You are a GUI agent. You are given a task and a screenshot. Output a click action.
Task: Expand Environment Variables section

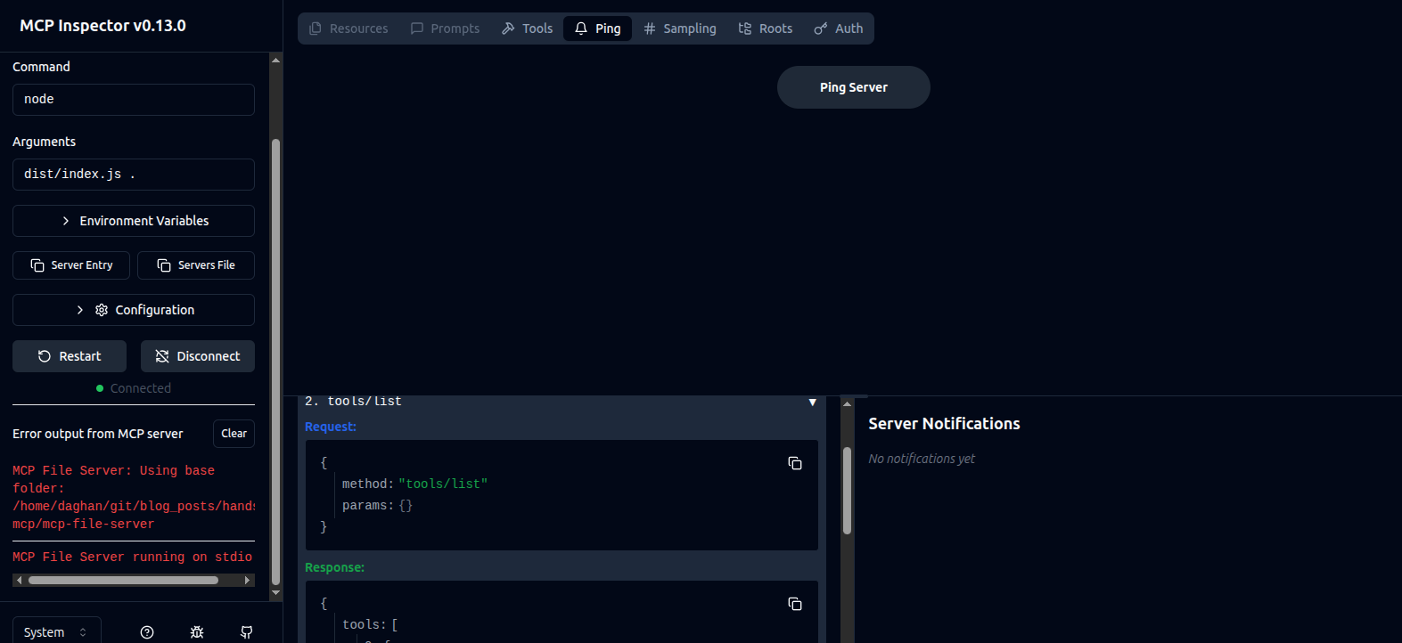click(x=134, y=221)
